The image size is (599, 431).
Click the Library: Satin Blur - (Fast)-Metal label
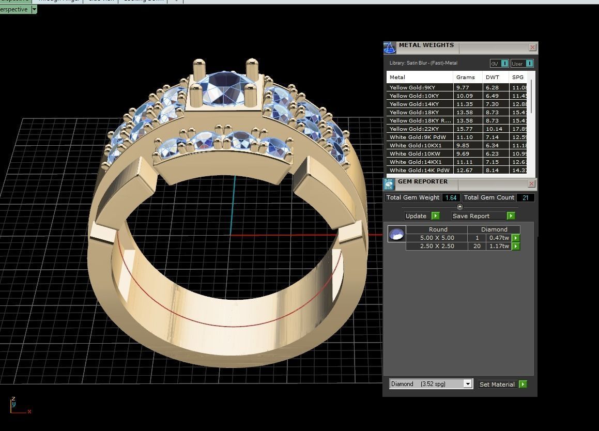click(423, 63)
